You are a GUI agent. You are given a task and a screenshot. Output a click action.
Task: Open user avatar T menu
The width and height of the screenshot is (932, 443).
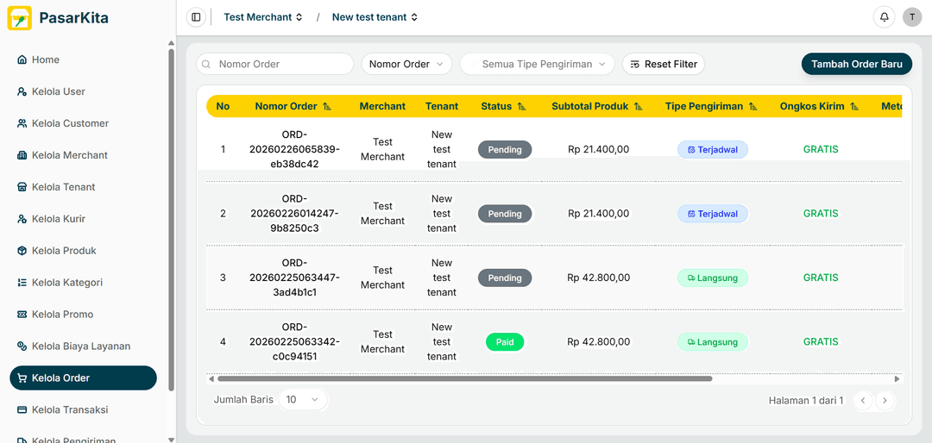coord(912,17)
